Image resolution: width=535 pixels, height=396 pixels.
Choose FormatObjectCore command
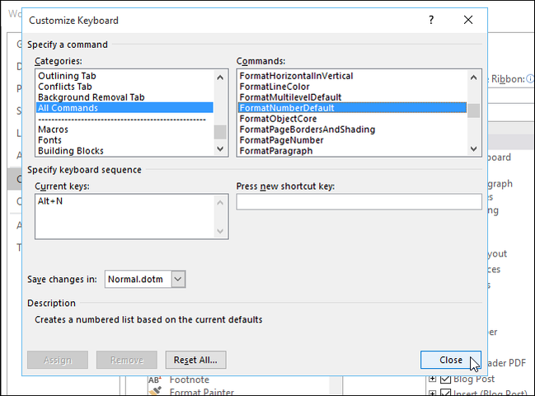pyautogui.click(x=352, y=119)
